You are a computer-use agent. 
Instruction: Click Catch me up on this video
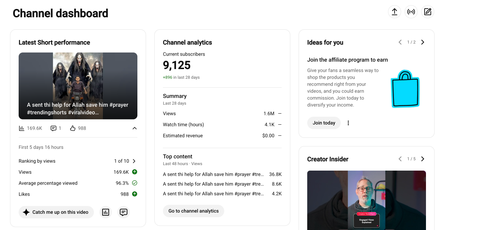[56, 212]
